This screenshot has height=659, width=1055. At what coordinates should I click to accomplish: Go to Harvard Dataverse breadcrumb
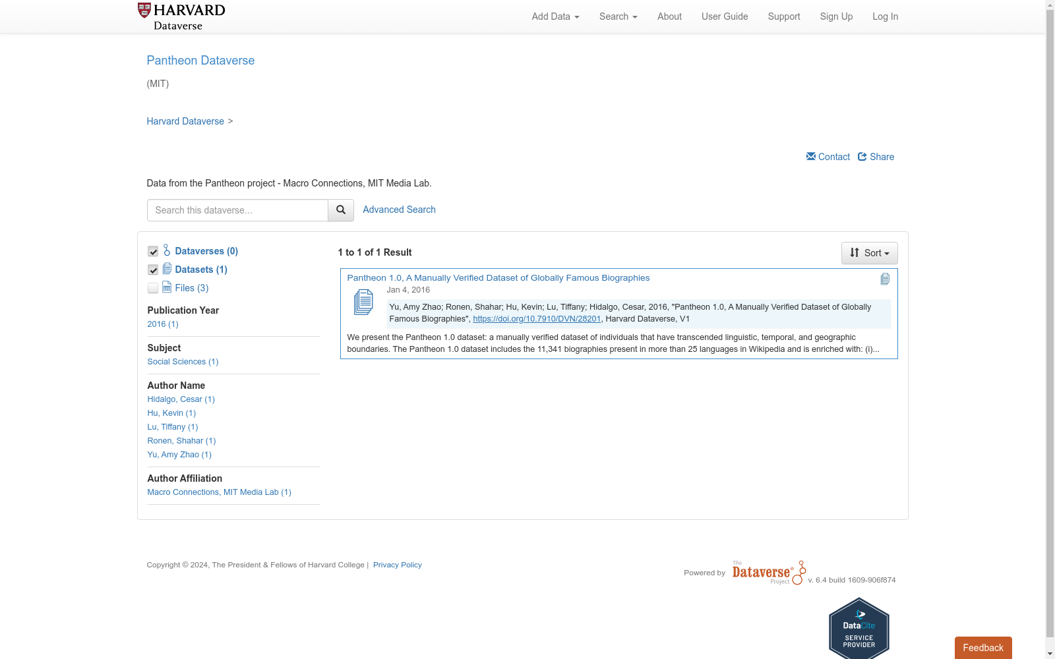click(185, 121)
